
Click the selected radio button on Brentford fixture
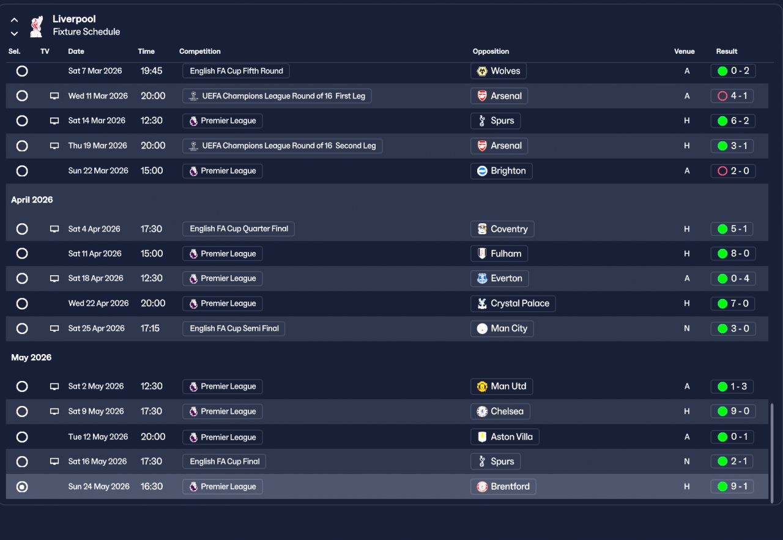[22, 487]
